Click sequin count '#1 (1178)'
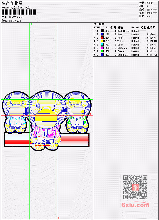The width and height of the screenshot is (159, 220). 152,55
